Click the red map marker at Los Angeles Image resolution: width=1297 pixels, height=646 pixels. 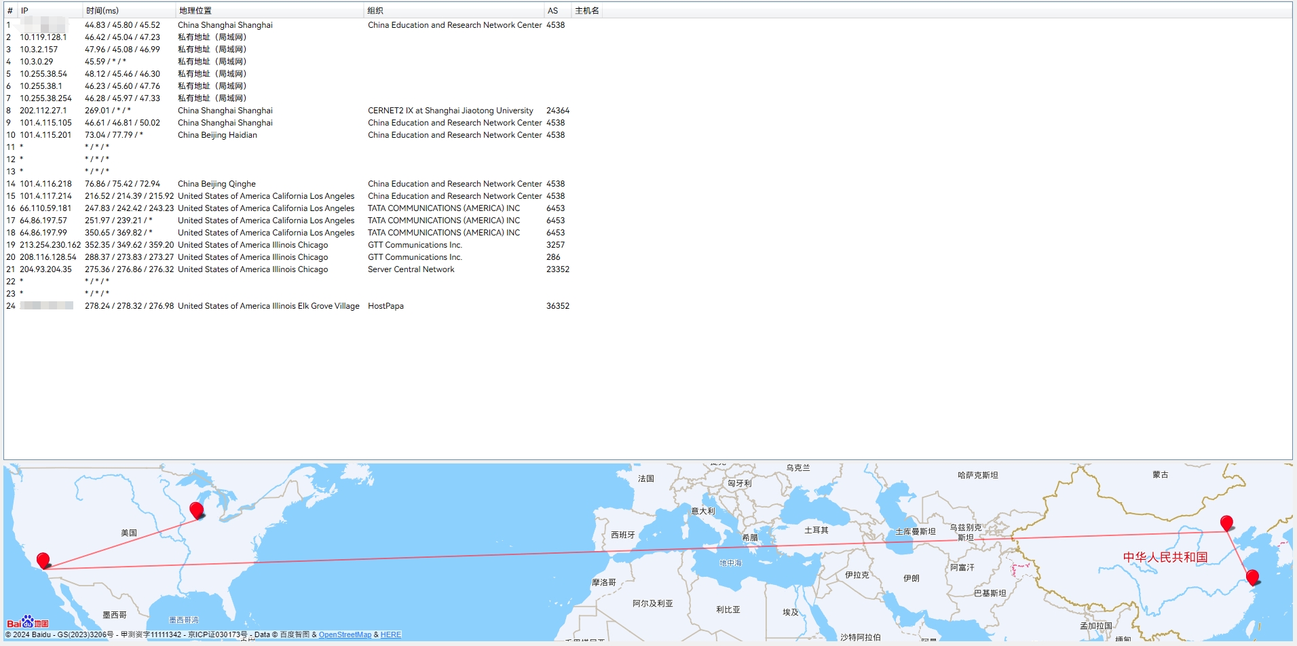43,560
